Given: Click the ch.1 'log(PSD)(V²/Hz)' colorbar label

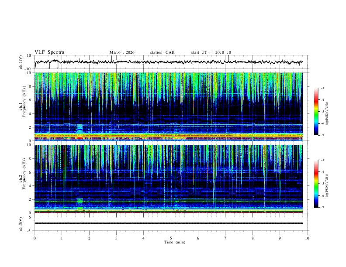Looking at the screenshot, I should point(327,114).
